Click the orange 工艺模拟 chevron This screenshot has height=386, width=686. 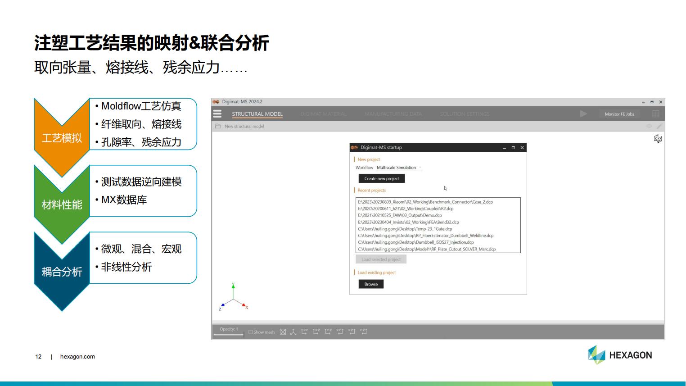(62, 137)
